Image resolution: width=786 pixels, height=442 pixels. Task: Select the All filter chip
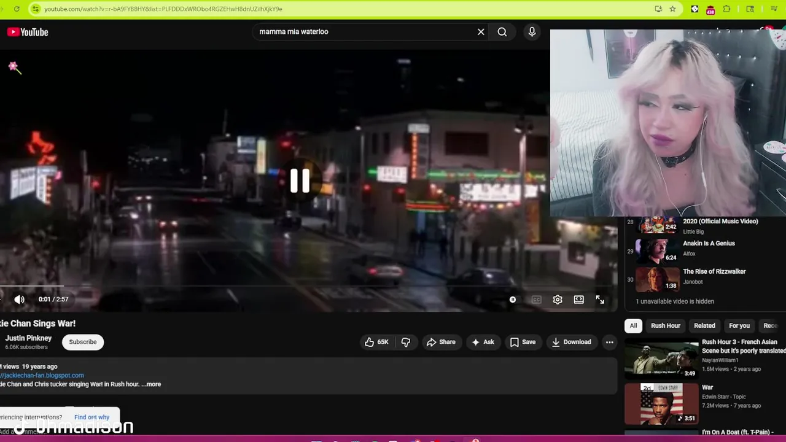633,326
